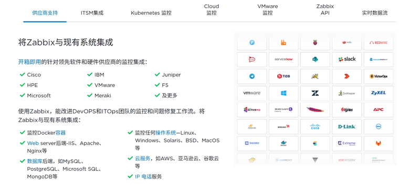Open the Kubernetes 监控 tab
420x189 pixels.
151,13
